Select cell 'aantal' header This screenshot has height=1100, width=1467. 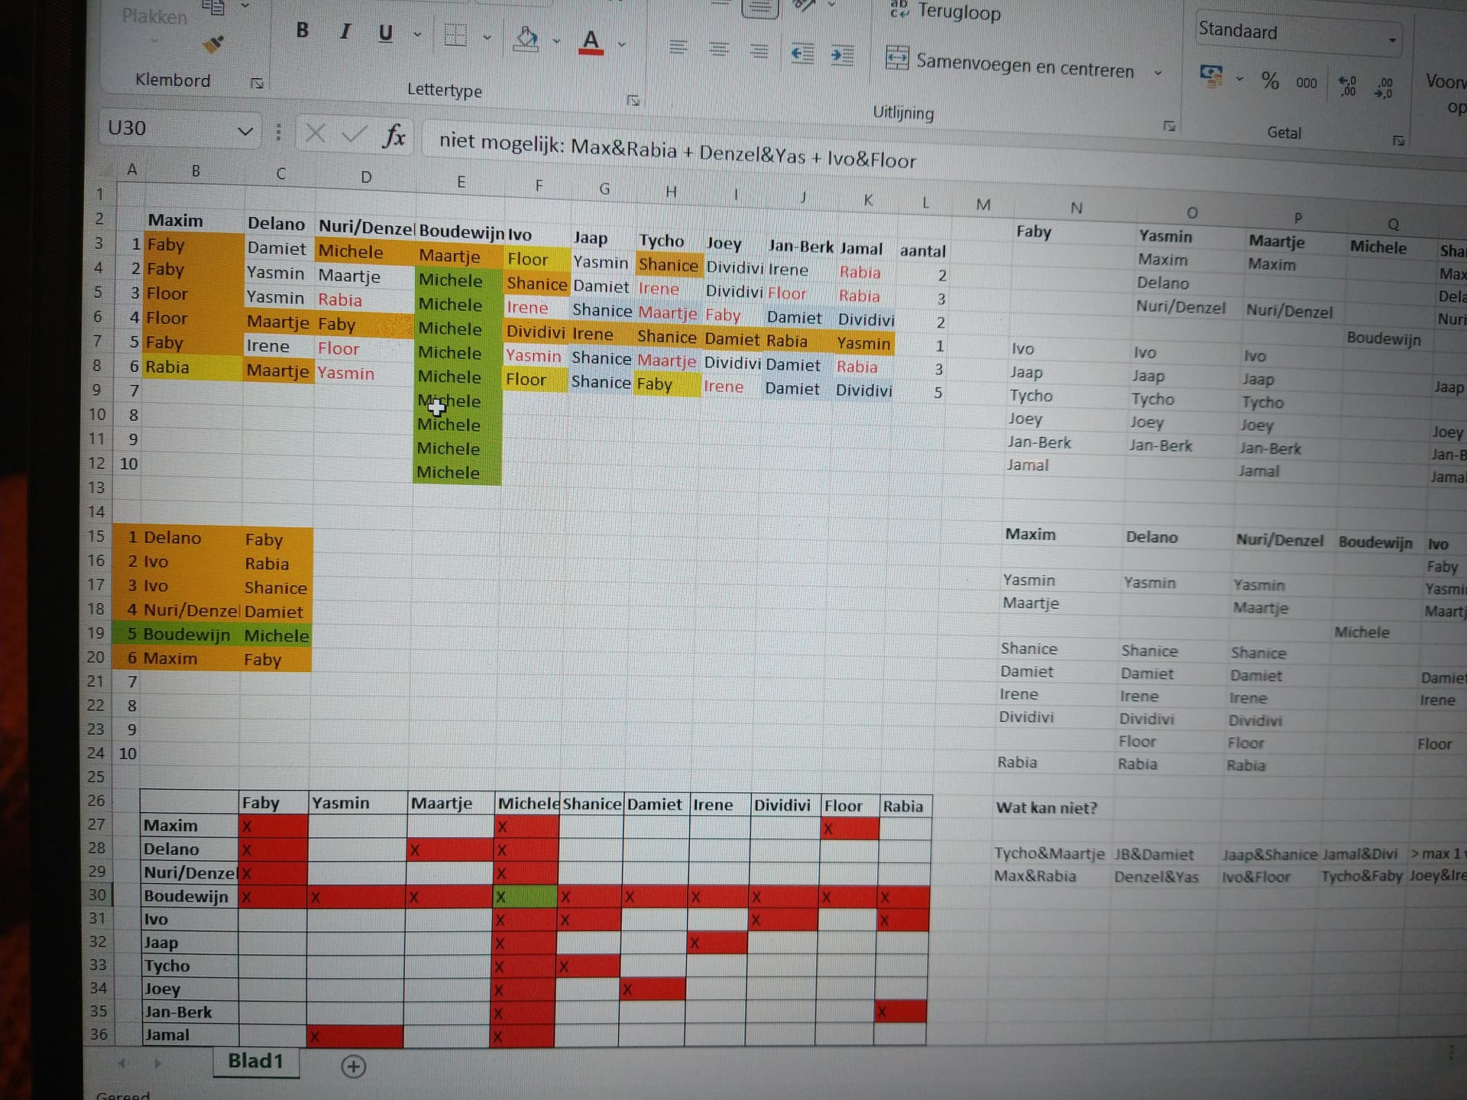(922, 251)
